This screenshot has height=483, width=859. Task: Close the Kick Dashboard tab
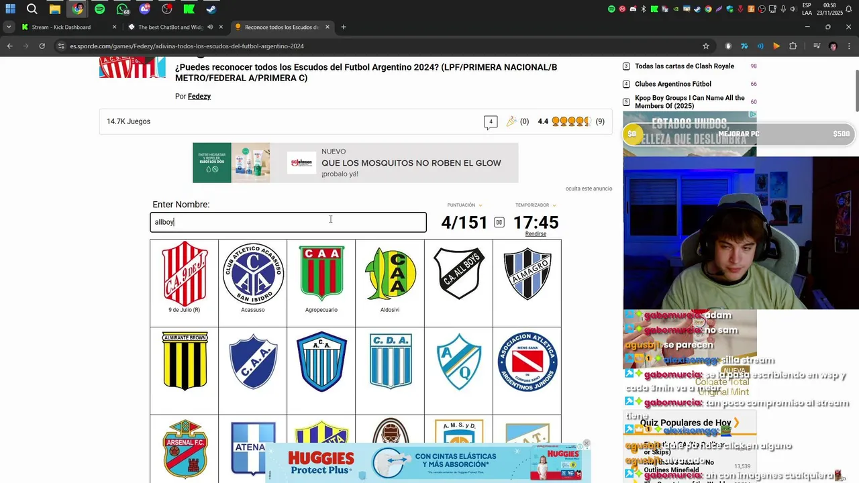point(114,27)
